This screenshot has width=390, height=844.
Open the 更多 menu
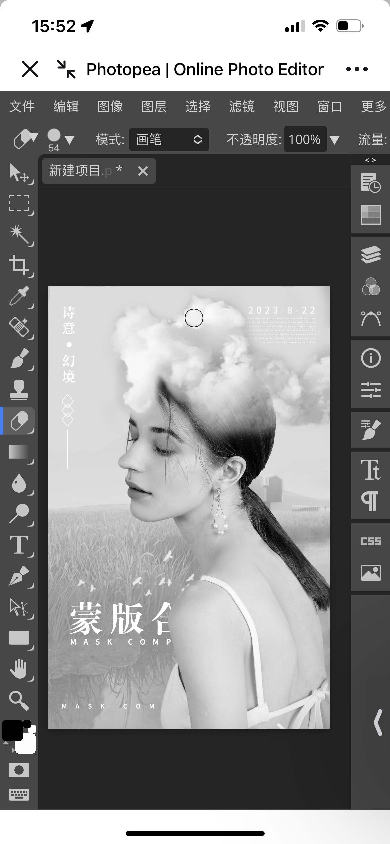374,107
